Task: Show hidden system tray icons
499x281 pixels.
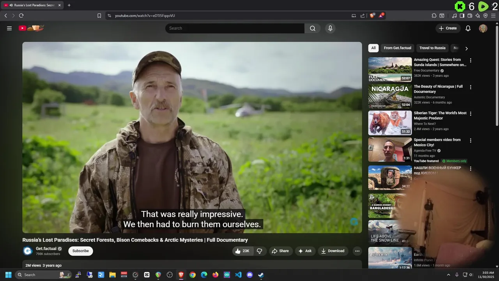Action: coord(448,275)
